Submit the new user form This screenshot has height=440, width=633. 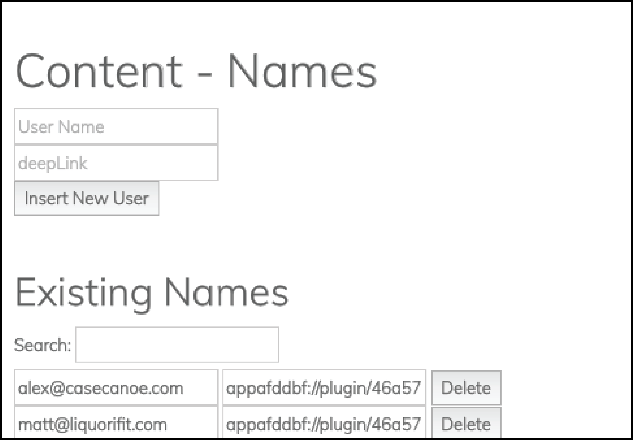(x=87, y=198)
